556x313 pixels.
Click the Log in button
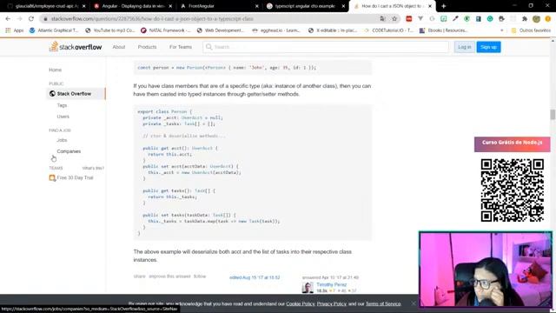click(x=464, y=47)
